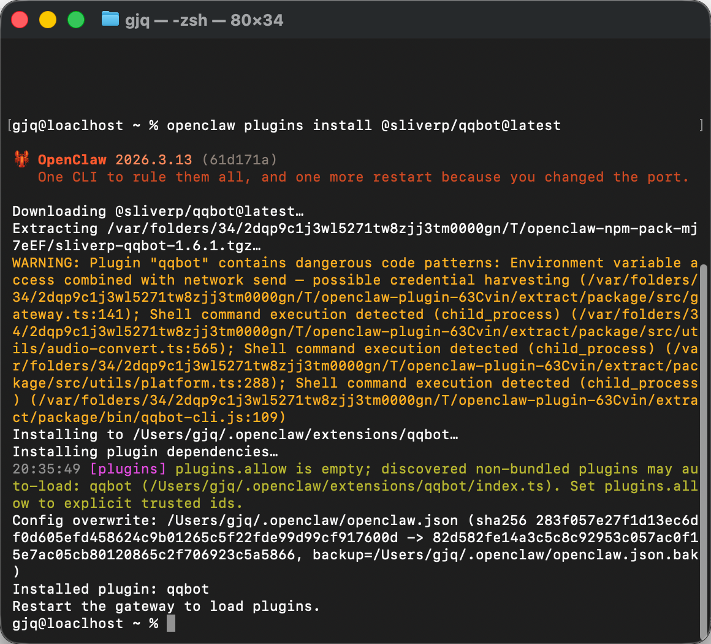Click the "Installing plugin dependencies…" line
The image size is (711, 644).
[145, 452]
